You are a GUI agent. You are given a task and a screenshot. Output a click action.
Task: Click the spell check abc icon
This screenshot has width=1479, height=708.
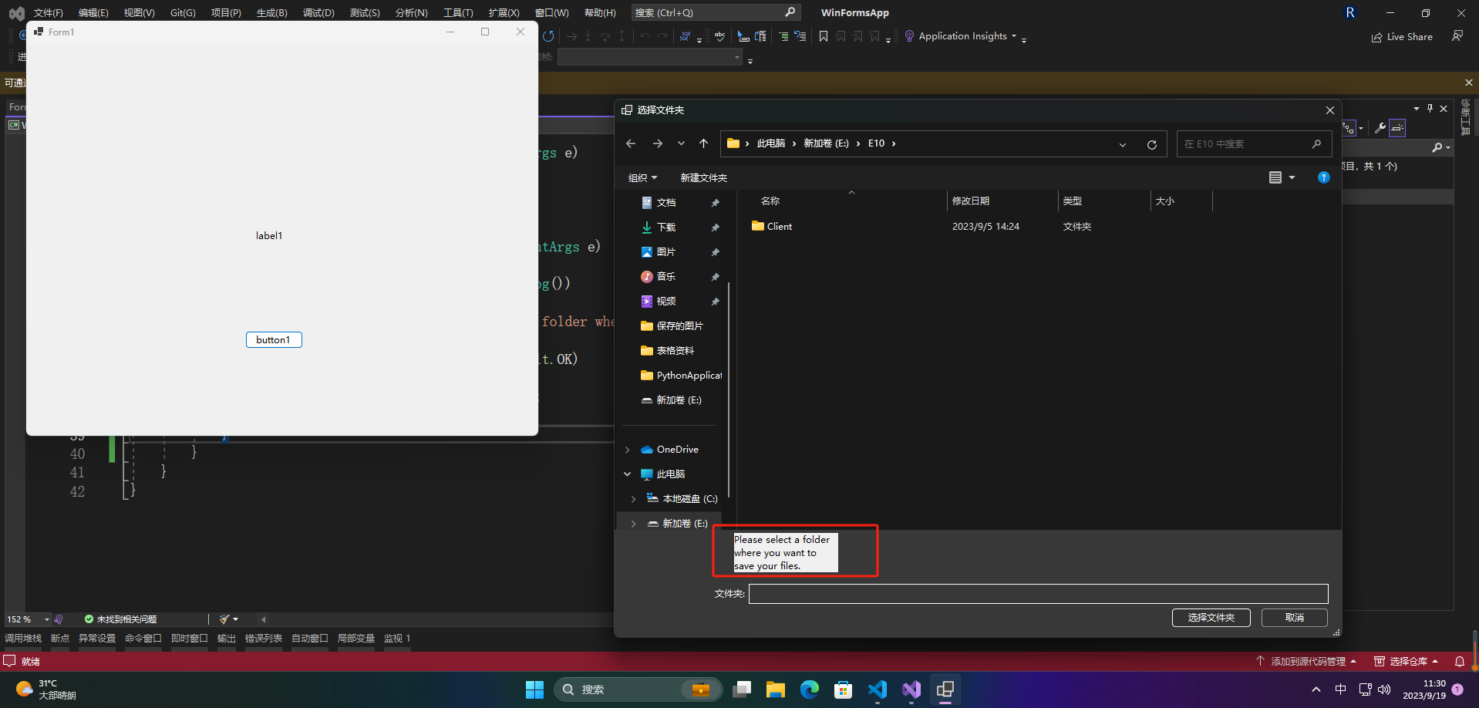point(719,36)
